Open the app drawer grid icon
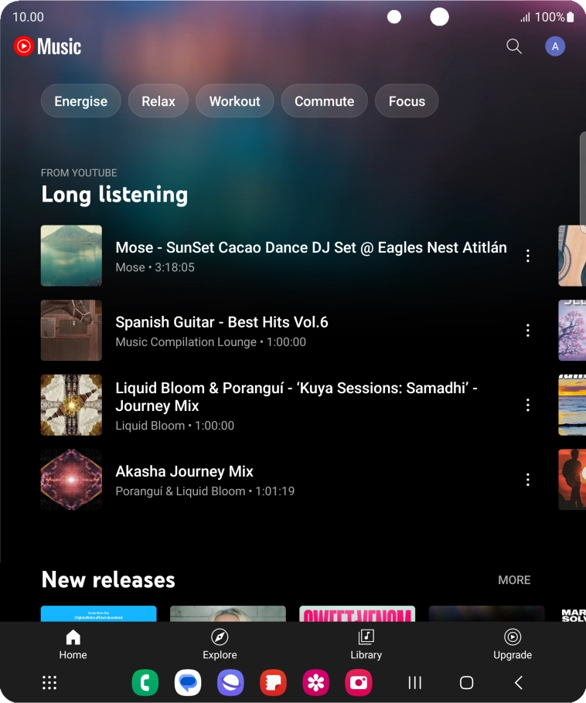This screenshot has width=586, height=703. click(49, 682)
